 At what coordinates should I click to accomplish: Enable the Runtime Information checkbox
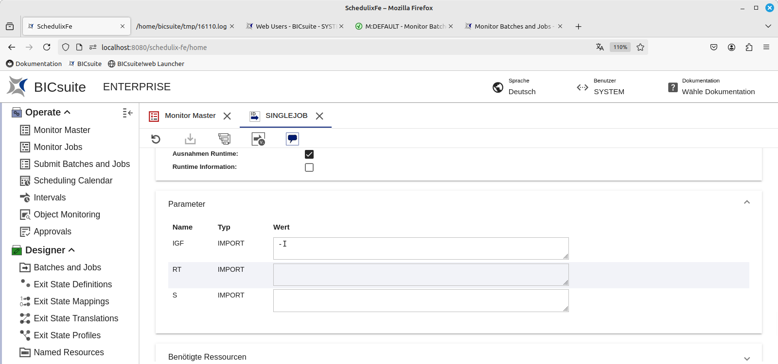coord(309,167)
